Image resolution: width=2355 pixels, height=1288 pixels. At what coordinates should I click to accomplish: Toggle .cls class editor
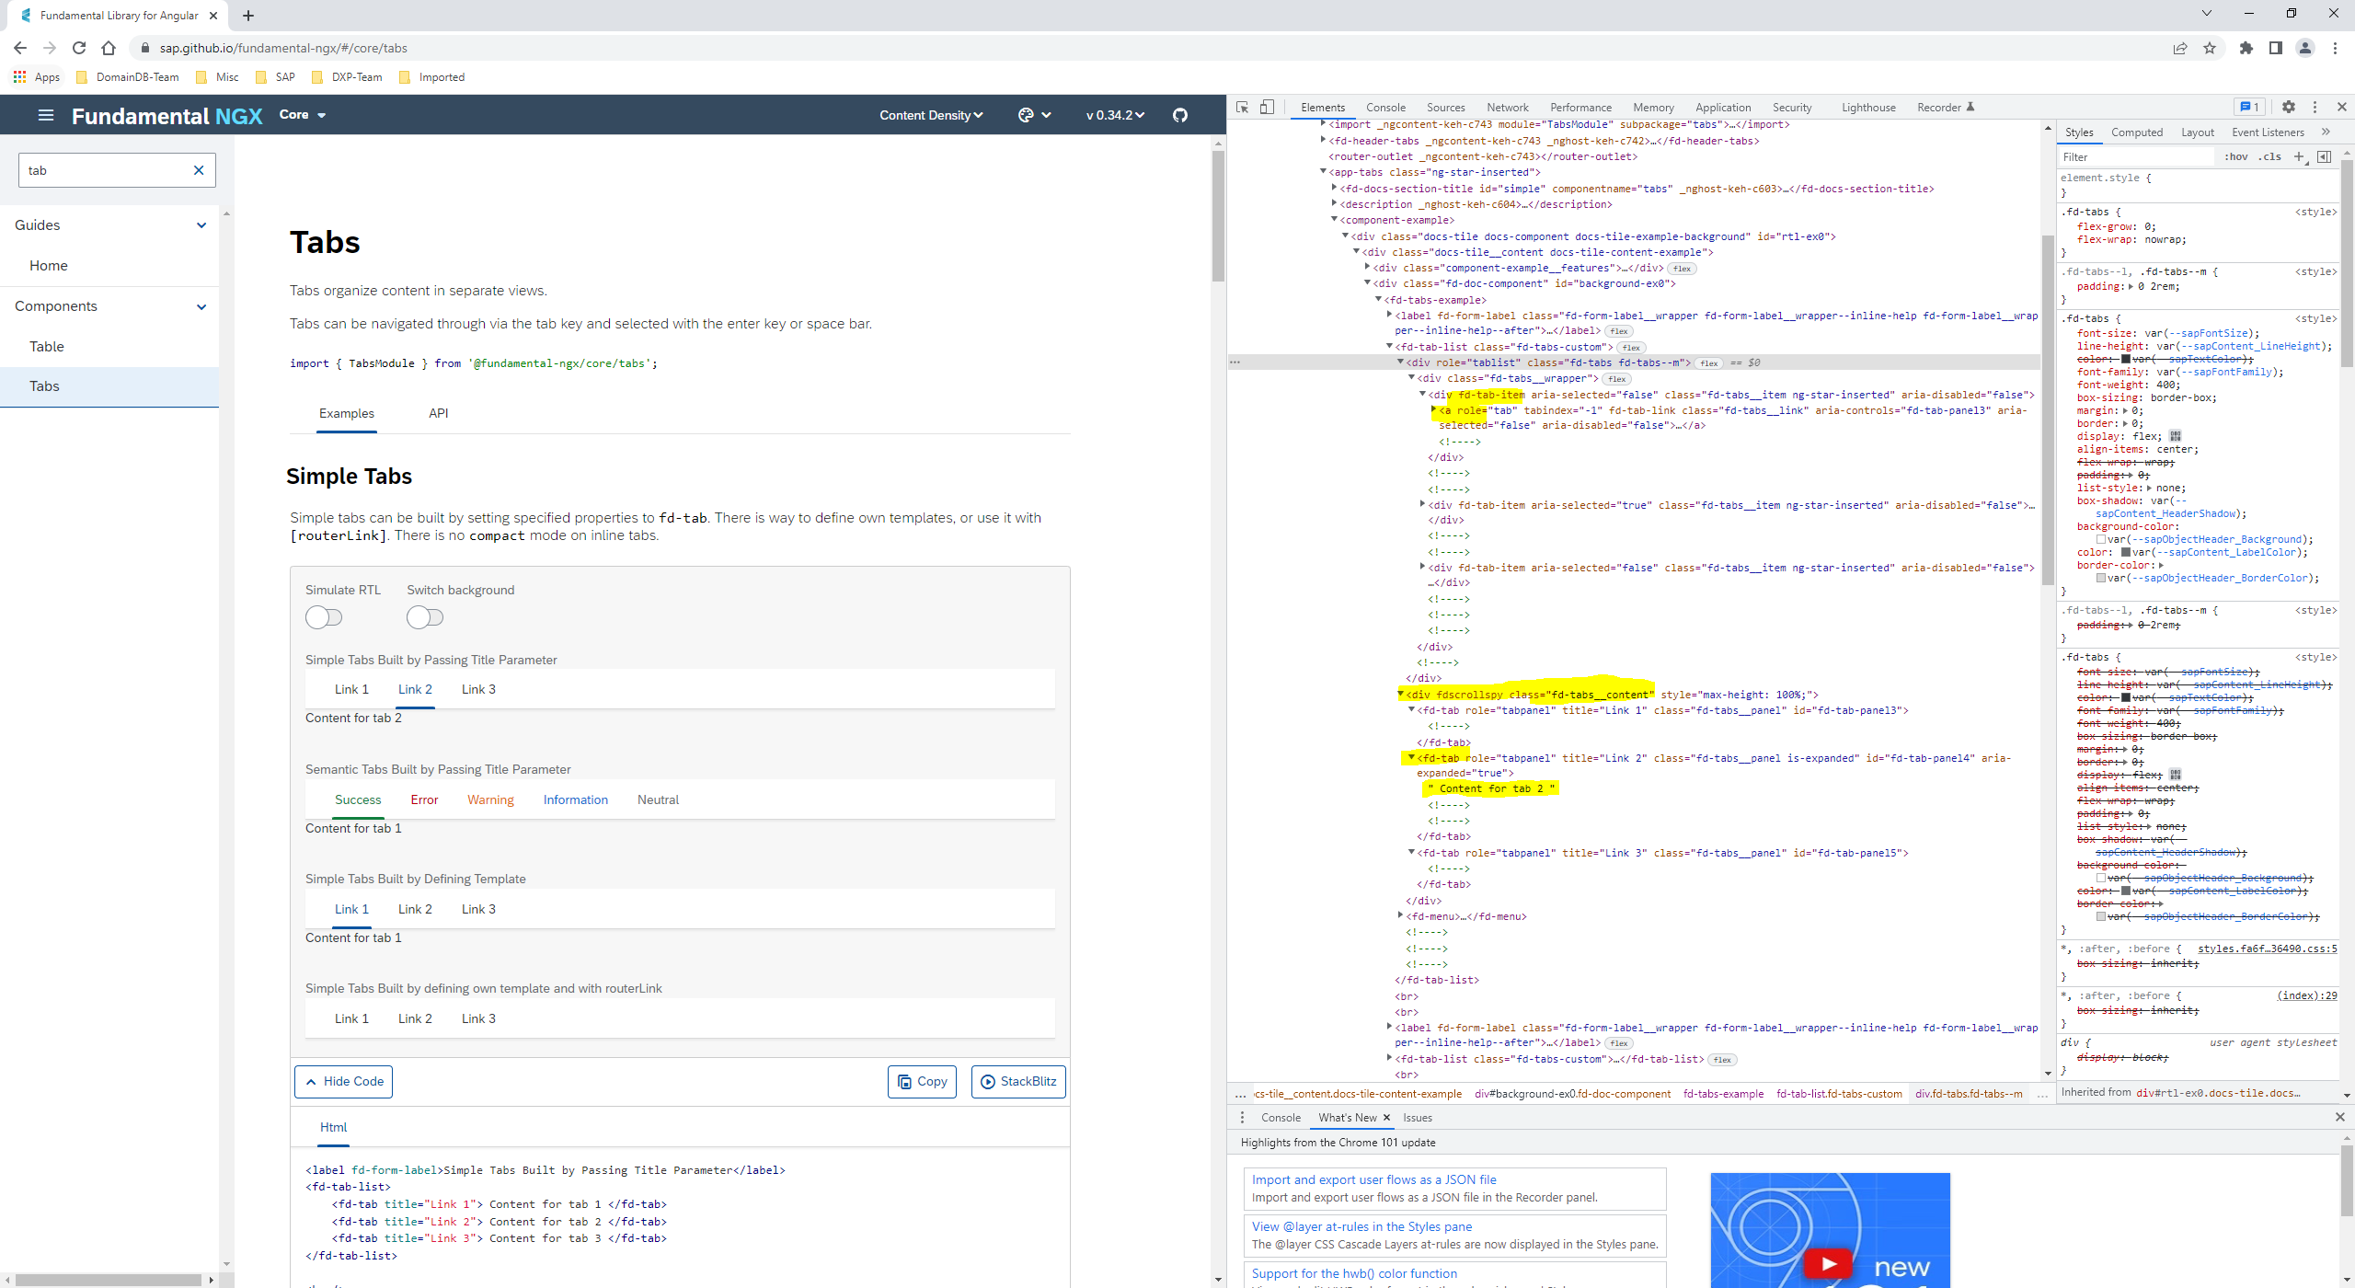(x=2269, y=156)
